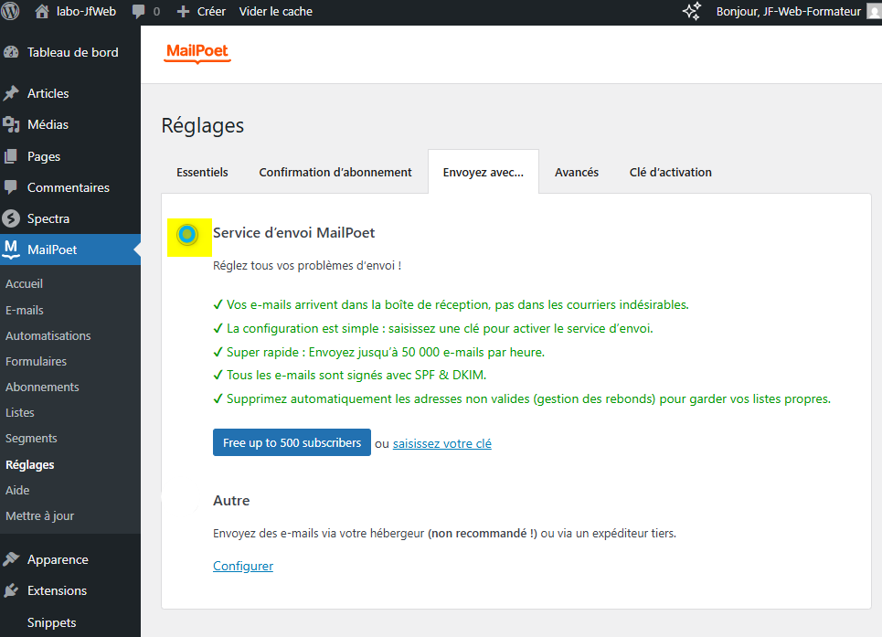Open MailPoet E-mails submenu item
The image size is (882, 637).
pos(25,311)
